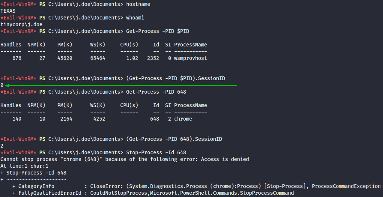The height and width of the screenshot is (197, 383).
Task: Click the ProcessCommandException text
Action: click(x=346, y=186)
